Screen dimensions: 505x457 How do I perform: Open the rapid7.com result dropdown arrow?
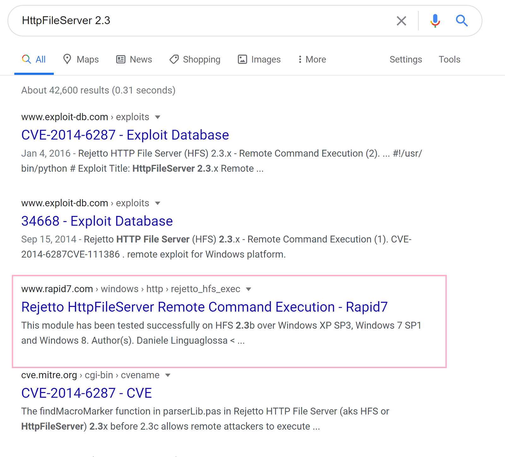click(x=249, y=289)
